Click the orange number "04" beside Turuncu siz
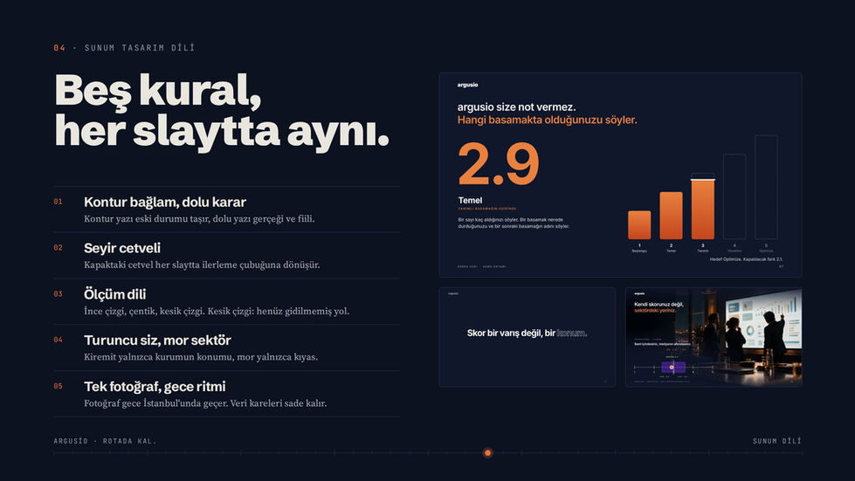 coord(58,340)
